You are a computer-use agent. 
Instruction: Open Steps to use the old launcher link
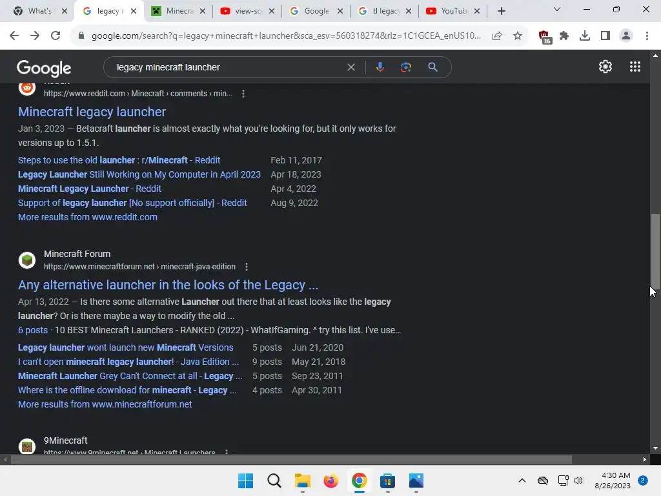(x=119, y=160)
